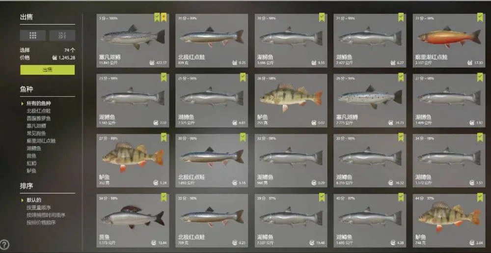Select the 湖鳟鱼 7.537 公斤 card
The width and height of the screenshot is (491, 253).
(291, 221)
